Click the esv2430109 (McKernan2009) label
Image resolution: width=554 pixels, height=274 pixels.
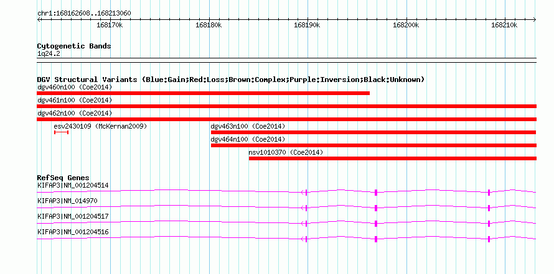point(100,126)
